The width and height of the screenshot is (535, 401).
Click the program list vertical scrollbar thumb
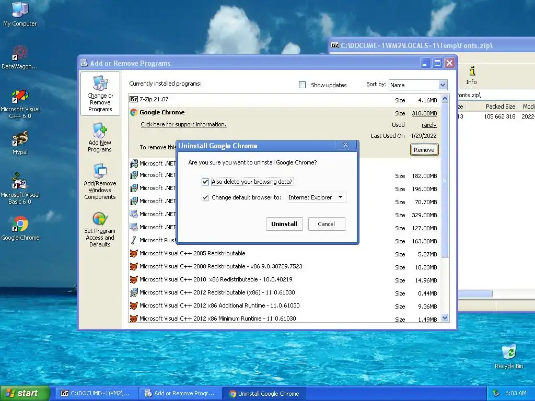[x=445, y=180]
